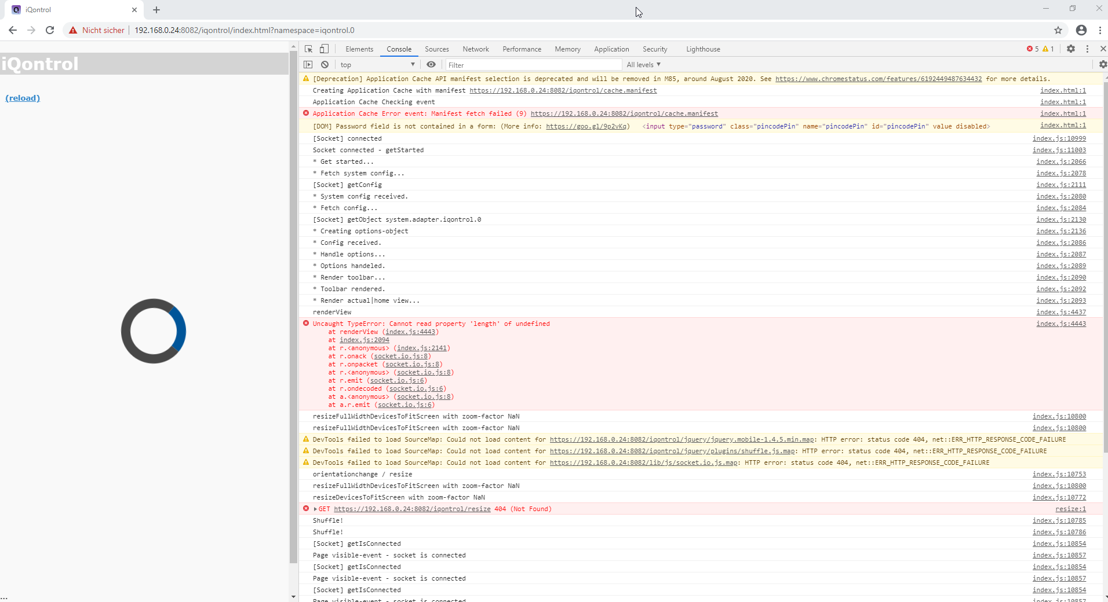The height and width of the screenshot is (602, 1108).
Task: Open index.js:10753 source link
Action: click(1059, 474)
